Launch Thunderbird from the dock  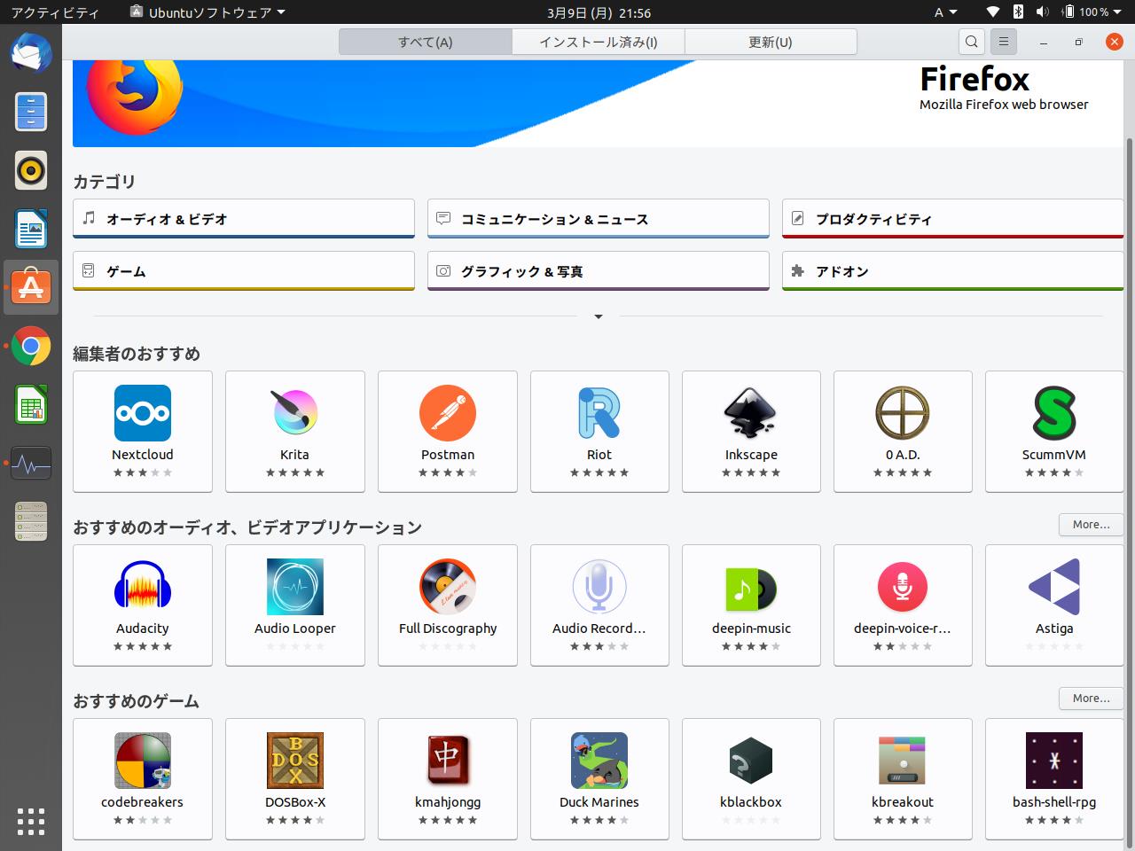click(31, 52)
